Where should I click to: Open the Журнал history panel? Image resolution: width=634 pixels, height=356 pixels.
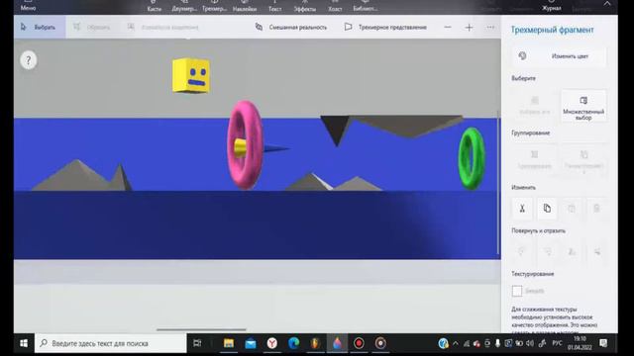(552, 6)
